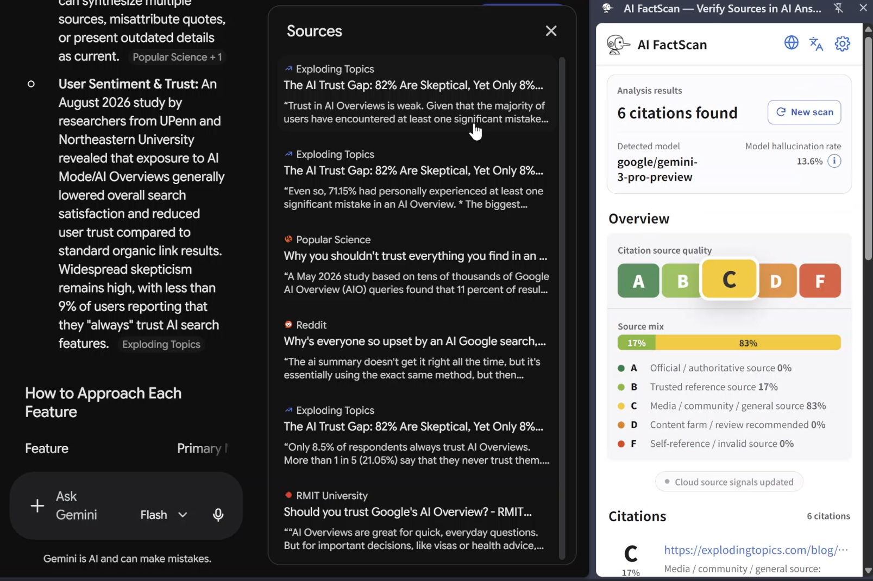This screenshot has height=581, width=873.
Task: Click "Gemini is AI and can make mistakes."
Action: coord(127,559)
